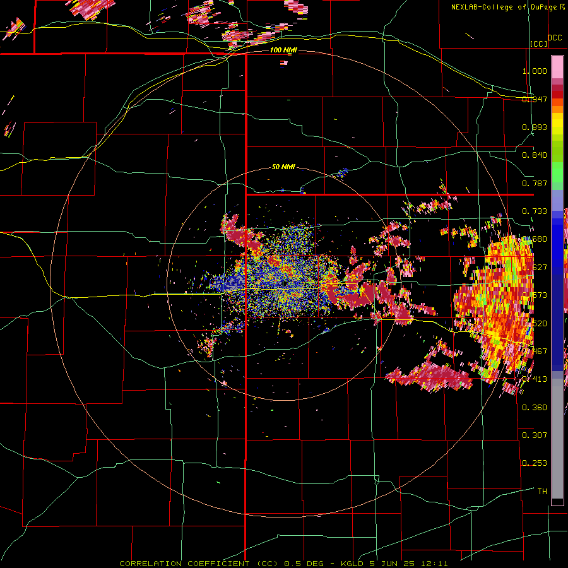Screen dimensions: 568x568
Task: Click the 0.733 scale value
Action: [x=535, y=211]
